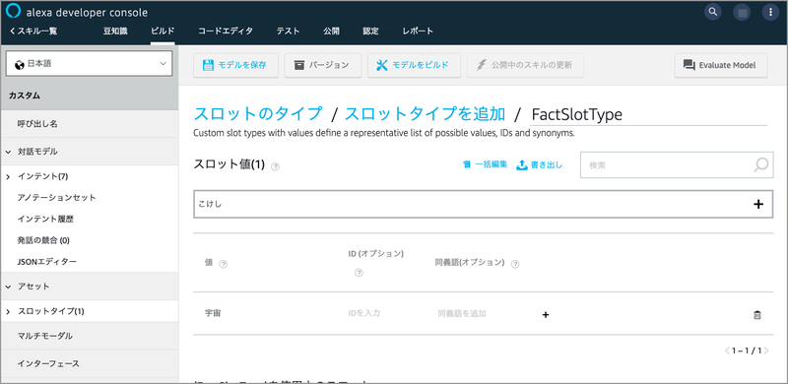Open バージョン button
This screenshot has height=384, width=788.
coord(323,65)
